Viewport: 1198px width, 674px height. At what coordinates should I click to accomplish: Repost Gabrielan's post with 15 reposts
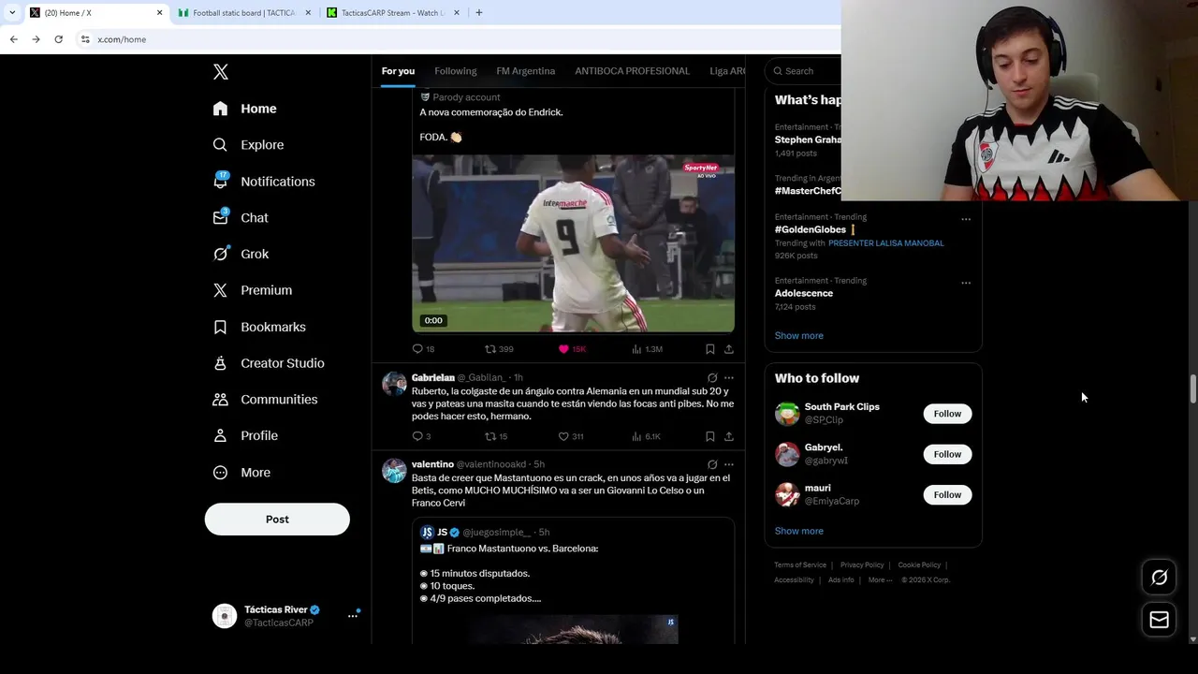(496, 436)
